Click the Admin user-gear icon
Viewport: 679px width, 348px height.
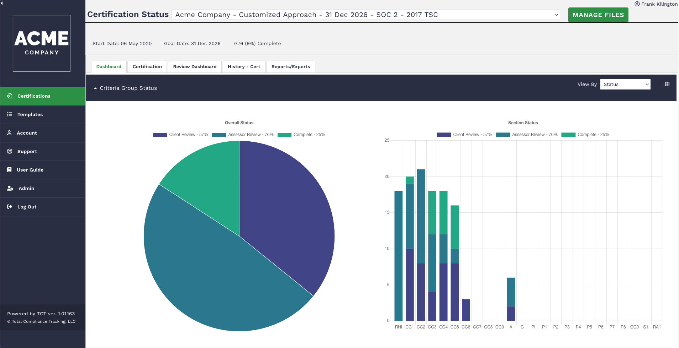[x=10, y=188]
